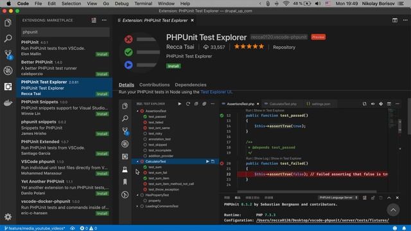Close the PHPUnit Test Explorer extension tab
411x231 pixels.
(193, 20)
